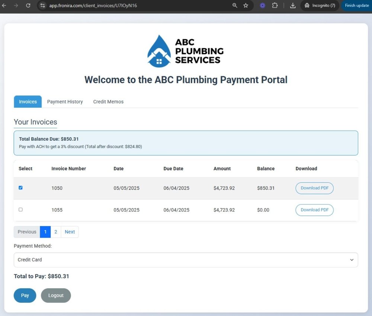Screen dimensions: 372x316
Task: Click the Download column header
Action: point(306,169)
